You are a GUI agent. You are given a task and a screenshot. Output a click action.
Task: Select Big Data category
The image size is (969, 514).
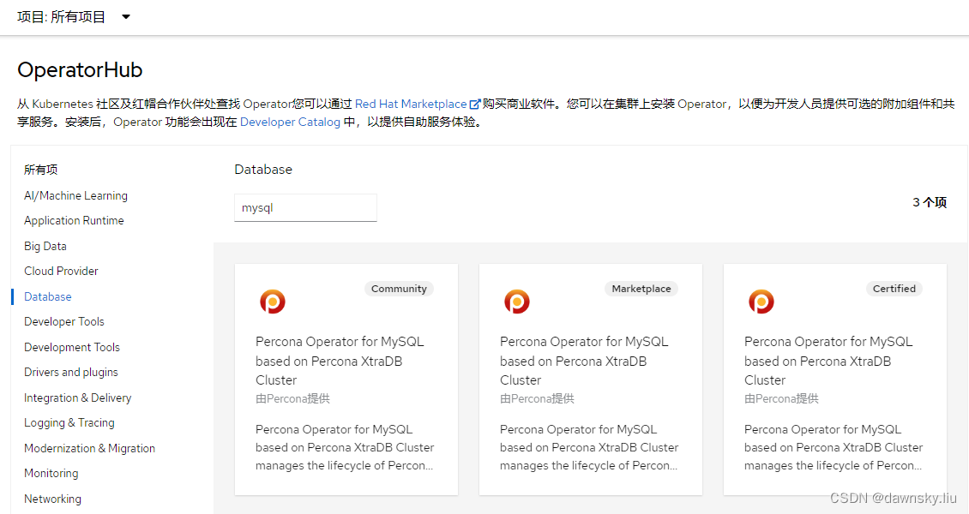click(x=45, y=246)
